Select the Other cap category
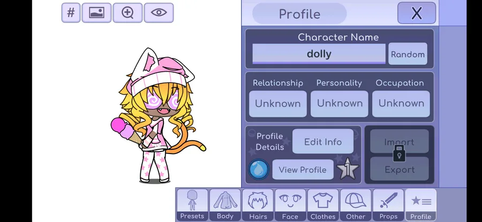Image resolution: width=482 pixels, height=222 pixels. (x=356, y=205)
